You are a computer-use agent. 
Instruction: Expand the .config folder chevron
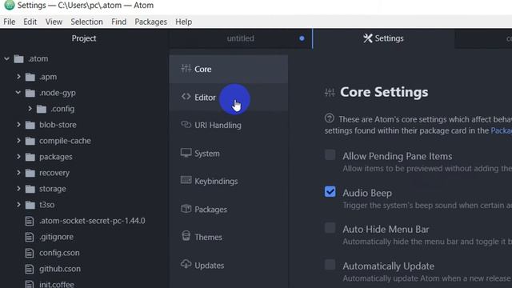tap(30, 109)
